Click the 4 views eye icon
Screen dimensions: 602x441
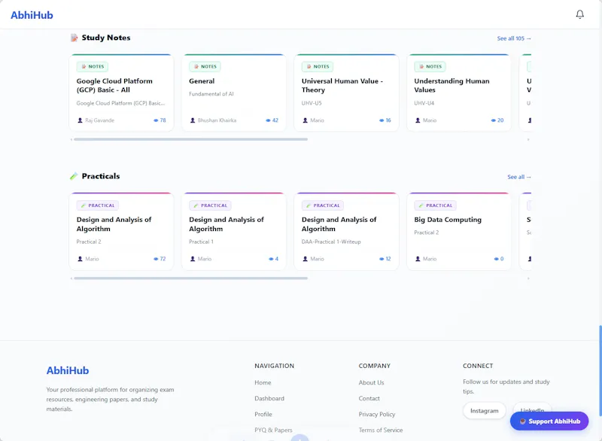(271, 259)
